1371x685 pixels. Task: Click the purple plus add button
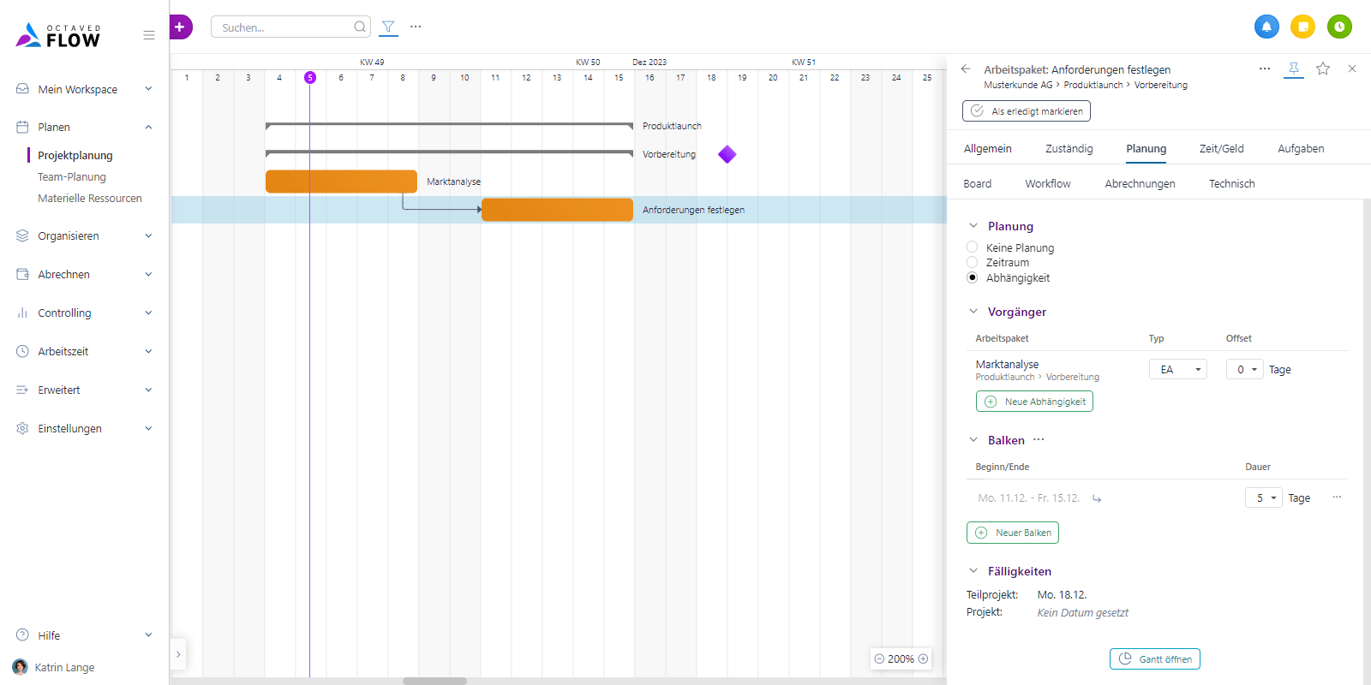(180, 27)
